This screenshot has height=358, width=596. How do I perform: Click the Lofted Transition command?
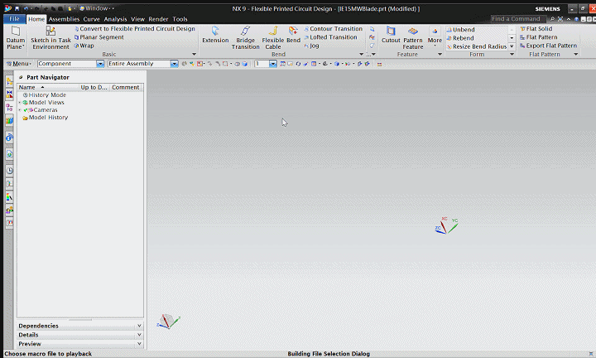click(330, 37)
